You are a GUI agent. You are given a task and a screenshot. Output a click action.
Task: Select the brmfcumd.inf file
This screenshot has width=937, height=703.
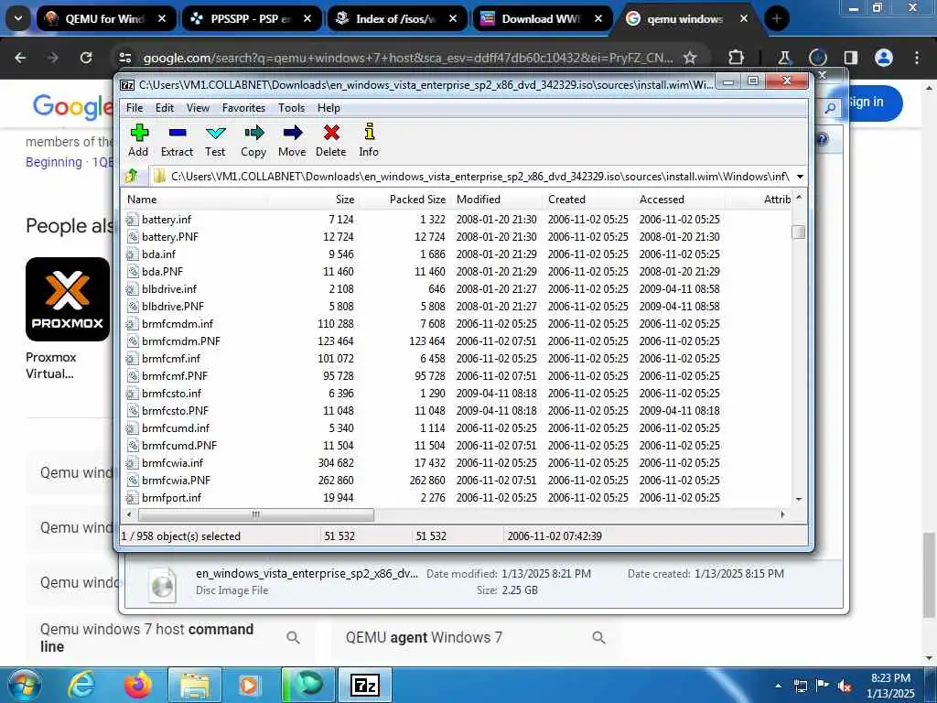coord(176,428)
